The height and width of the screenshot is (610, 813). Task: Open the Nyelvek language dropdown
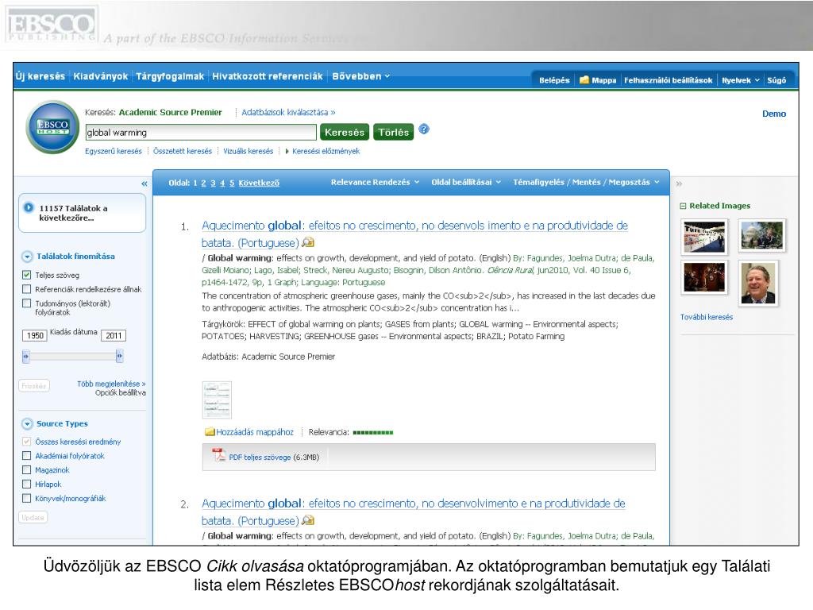point(741,80)
